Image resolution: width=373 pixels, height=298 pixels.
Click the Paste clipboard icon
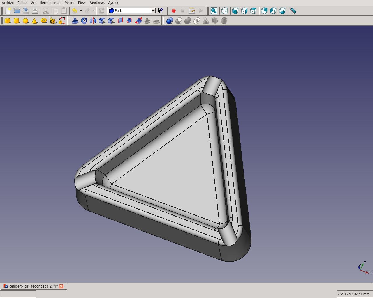click(x=64, y=11)
